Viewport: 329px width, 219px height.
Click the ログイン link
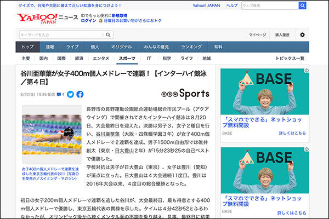point(88,21)
